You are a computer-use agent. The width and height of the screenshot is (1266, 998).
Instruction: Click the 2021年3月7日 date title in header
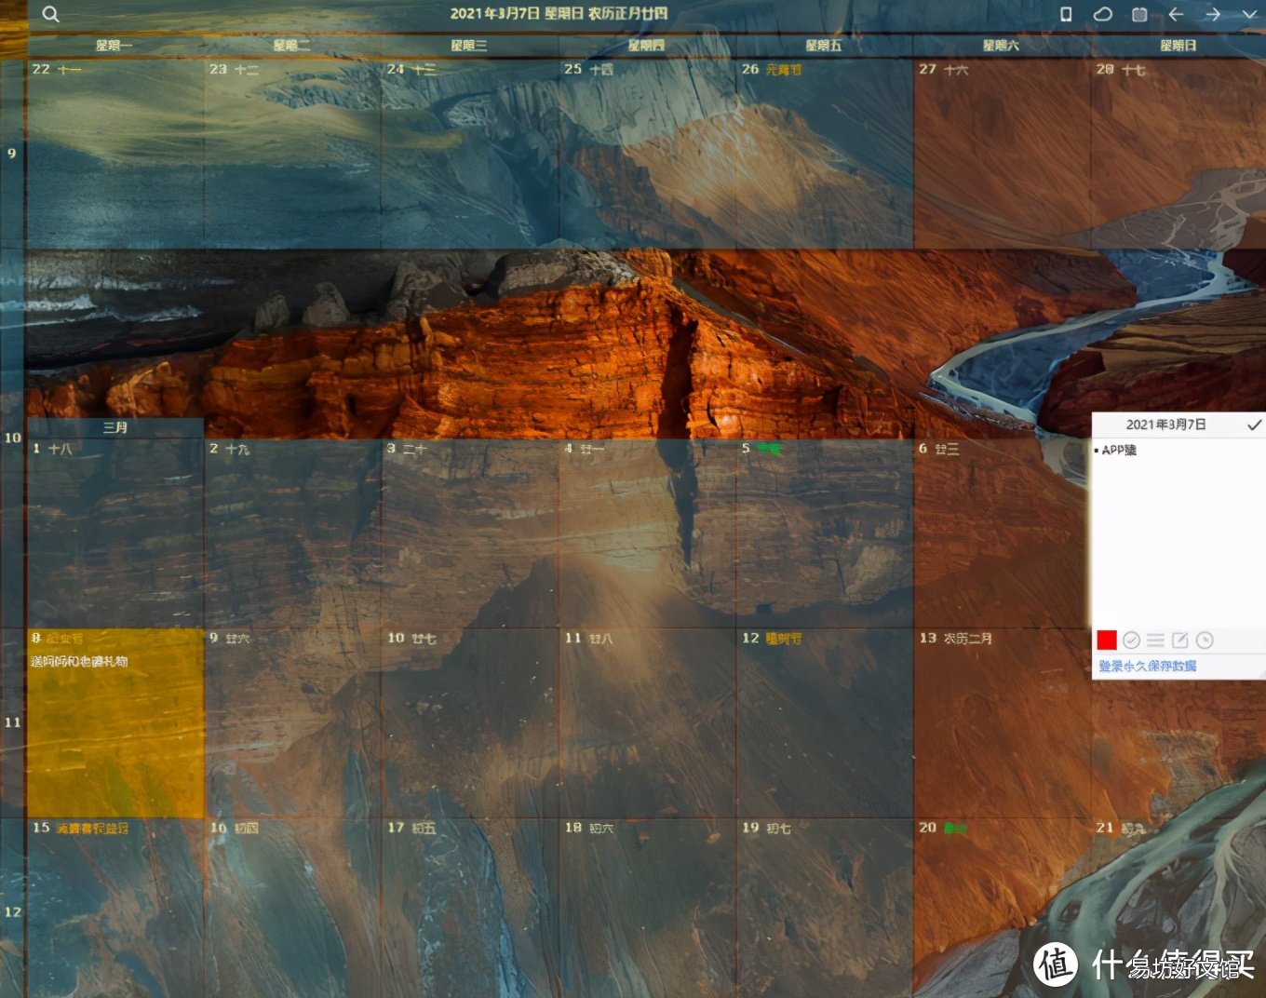click(x=559, y=13)
